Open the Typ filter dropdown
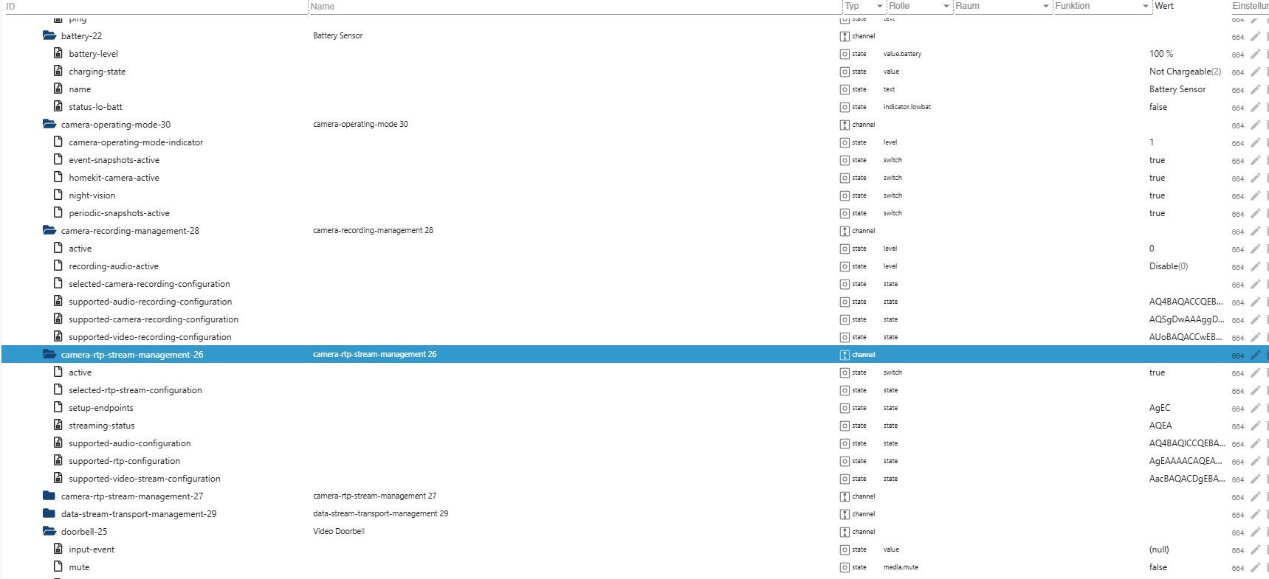 (x=864, y=6)
